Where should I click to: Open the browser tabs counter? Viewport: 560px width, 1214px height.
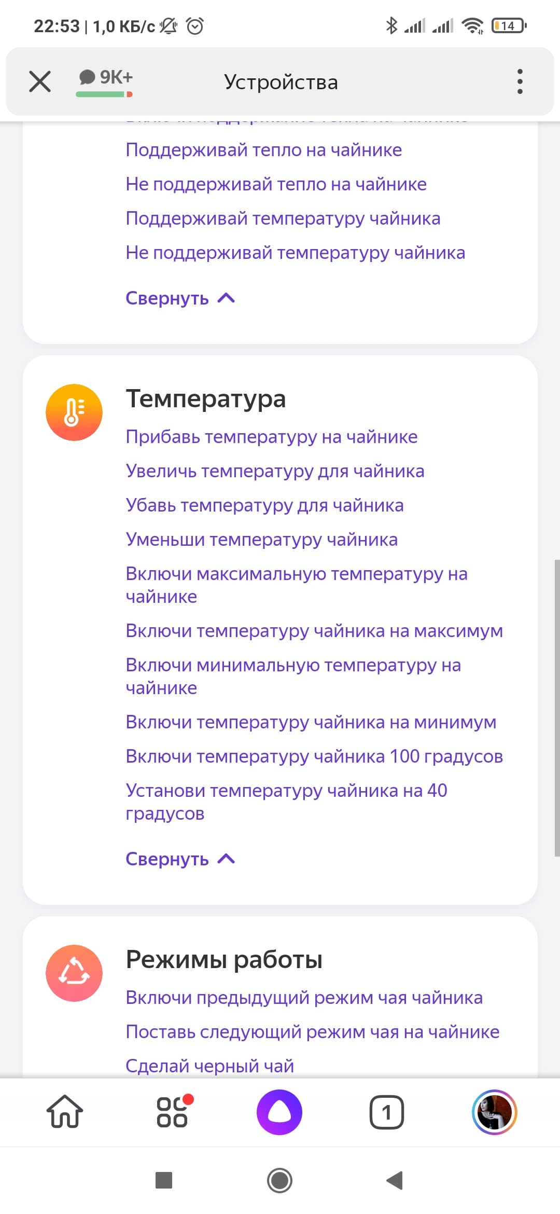pos(386,1112)
